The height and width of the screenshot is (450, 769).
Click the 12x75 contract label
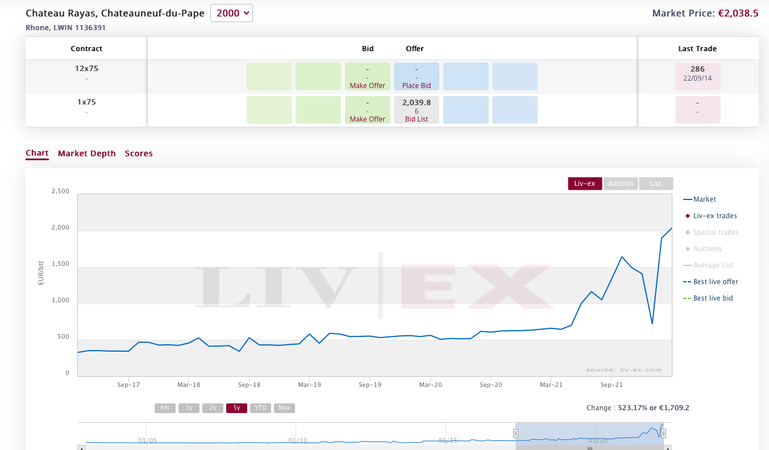click(86, 68)
